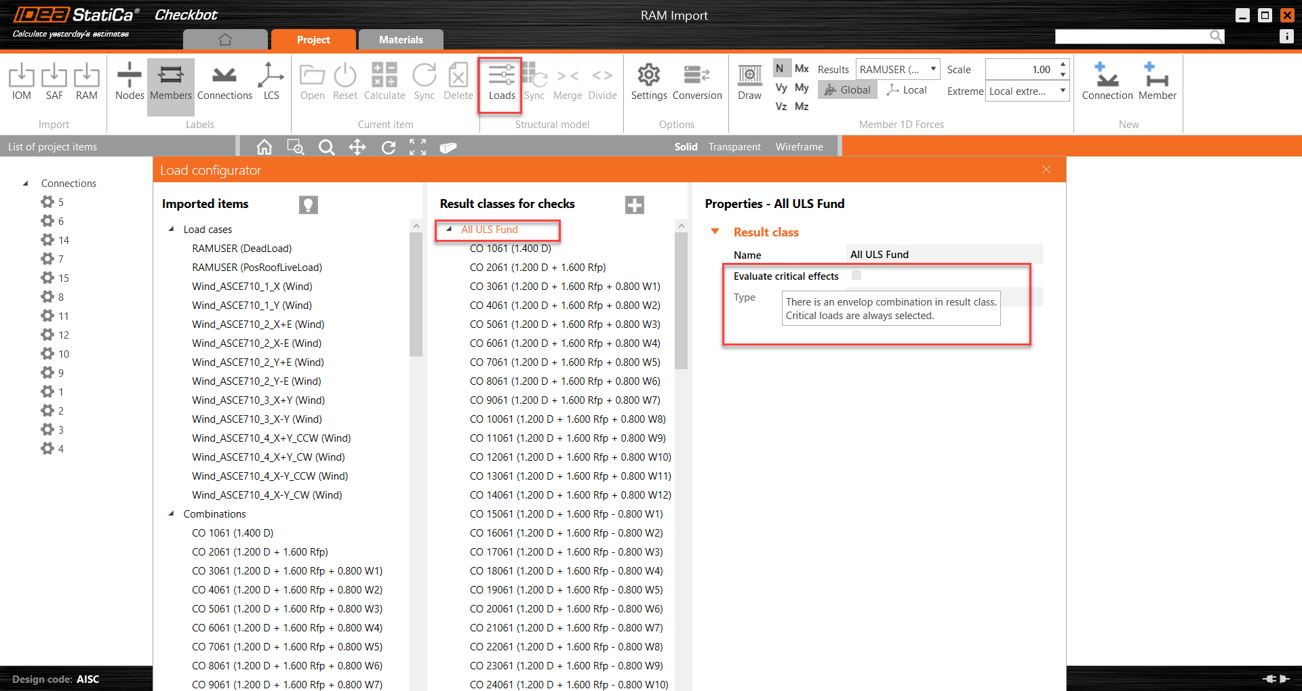Toggle the N force component
Image resolution: width=1302 pixels, height=691 pixels.
point(780,68)
